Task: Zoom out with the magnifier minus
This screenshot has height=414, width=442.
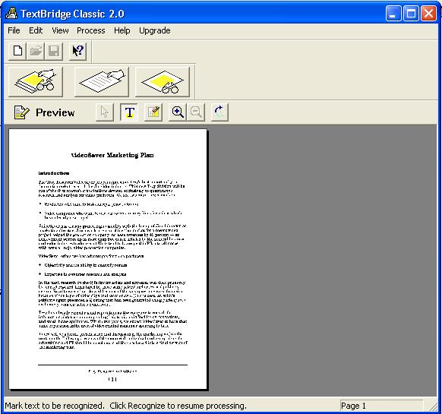Action: point(196,112)
